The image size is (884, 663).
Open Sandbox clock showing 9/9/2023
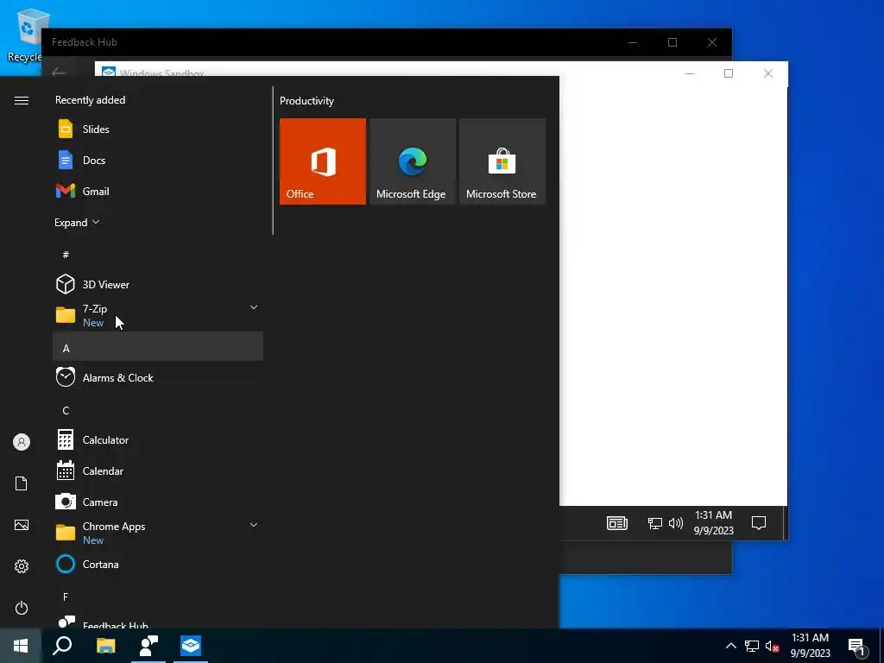click(x=714, y=522)
